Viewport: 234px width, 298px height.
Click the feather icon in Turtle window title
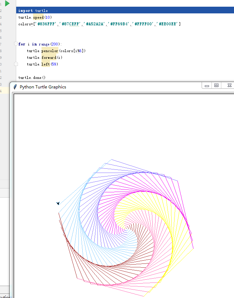click(x=15, y=87)
